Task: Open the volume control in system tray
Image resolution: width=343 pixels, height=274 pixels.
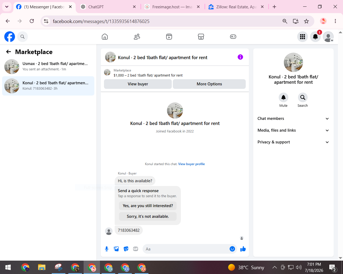Action: click(x=299, y=267)
